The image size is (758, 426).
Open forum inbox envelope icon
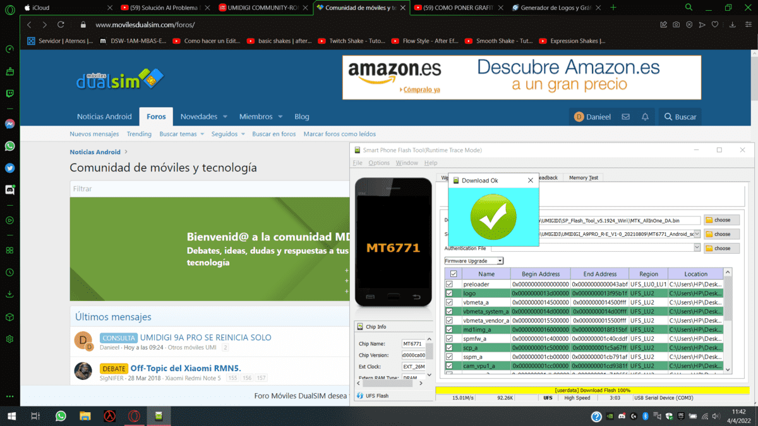[625, 117]
